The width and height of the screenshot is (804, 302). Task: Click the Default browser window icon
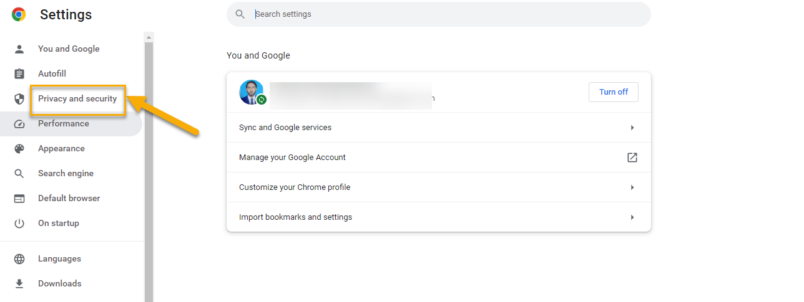click(19, 198)
